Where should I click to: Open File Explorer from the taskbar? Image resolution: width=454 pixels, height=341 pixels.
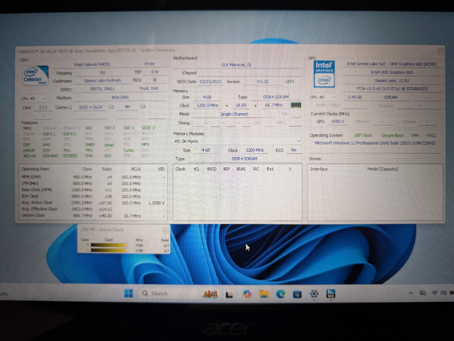[x=264, y=294]
